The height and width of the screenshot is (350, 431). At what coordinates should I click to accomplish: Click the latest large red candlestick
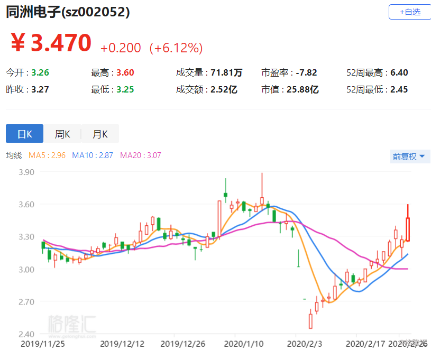point(408,229)
